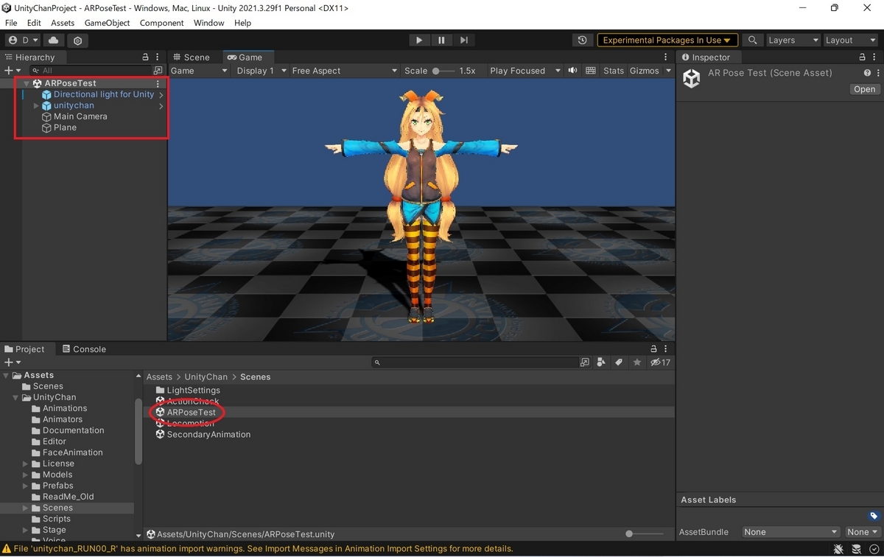The width and height of the screenshot is (884, 557).
Task: Open the Game view panel three-dot options menu
Action: pyautogui.click(x=667, y=57)
